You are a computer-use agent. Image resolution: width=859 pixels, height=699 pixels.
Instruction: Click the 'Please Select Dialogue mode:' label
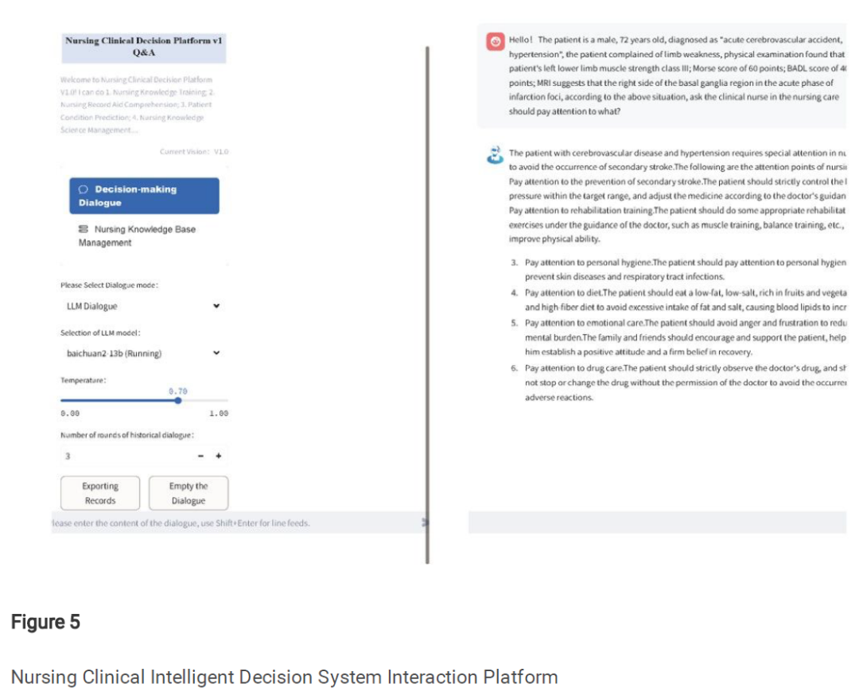tap(110, 285)
